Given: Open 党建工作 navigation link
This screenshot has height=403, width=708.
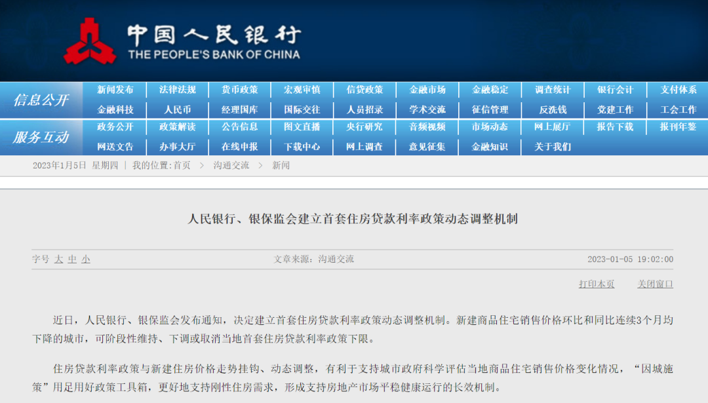Looking at the screenshot, I should pos(616,109).
